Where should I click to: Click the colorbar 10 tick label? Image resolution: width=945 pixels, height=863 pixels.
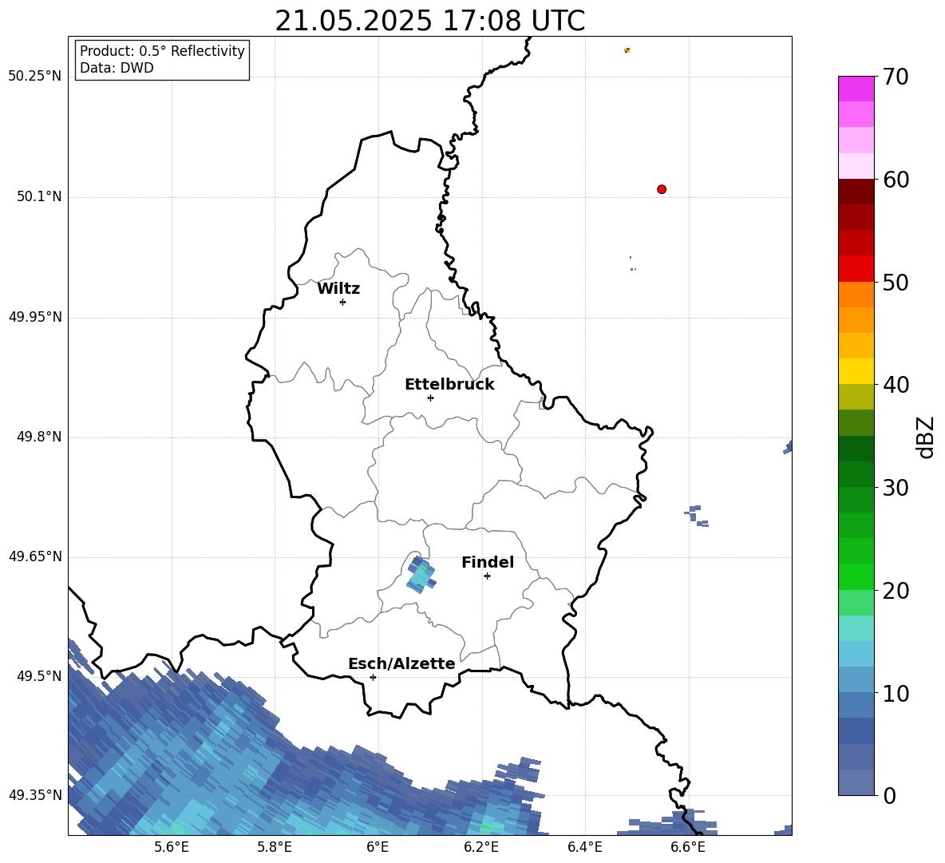coord(896,693)
